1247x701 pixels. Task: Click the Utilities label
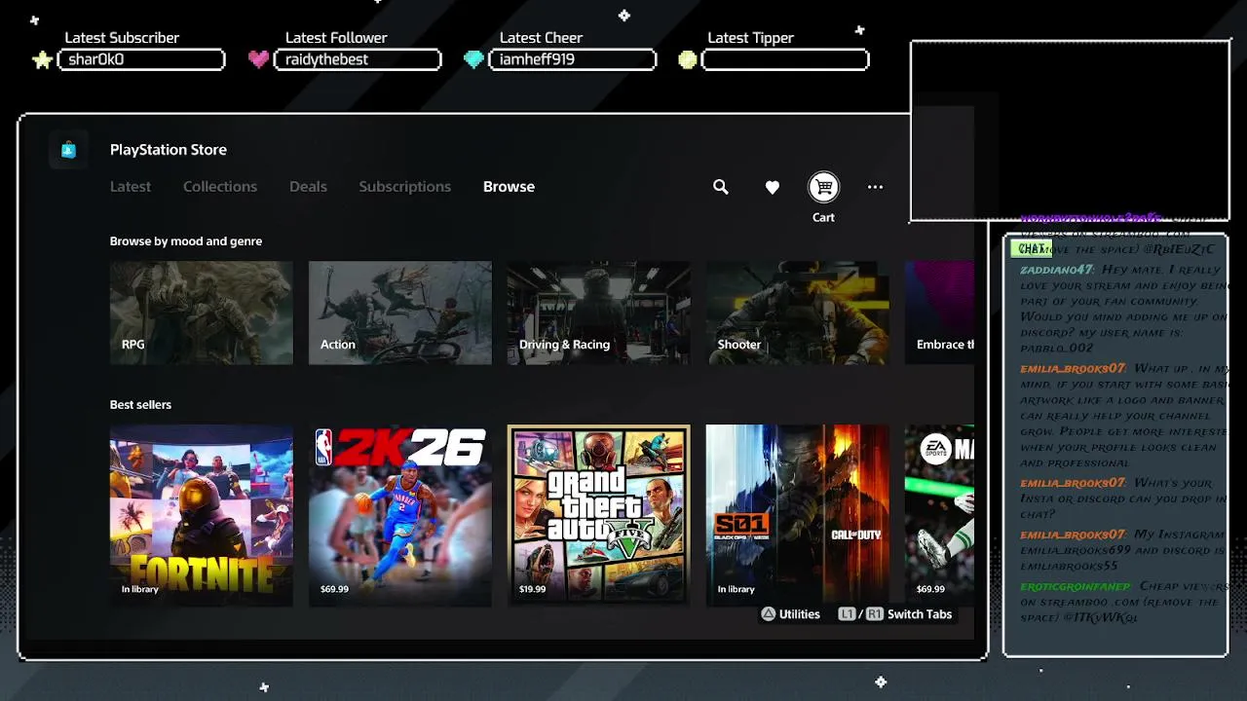click(800, 614)
